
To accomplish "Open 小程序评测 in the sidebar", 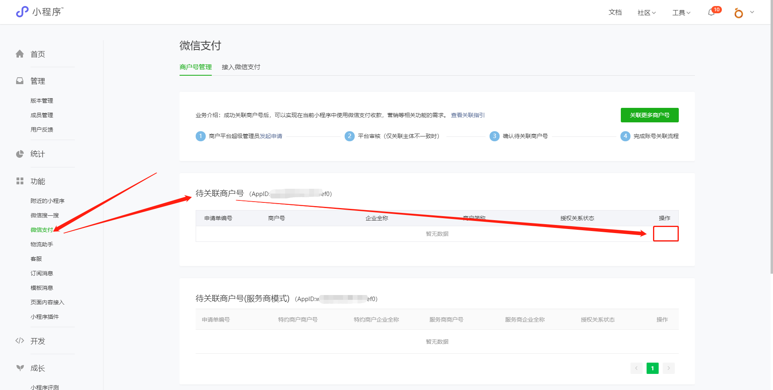I will pyautogui.click(x=45, y=387).
